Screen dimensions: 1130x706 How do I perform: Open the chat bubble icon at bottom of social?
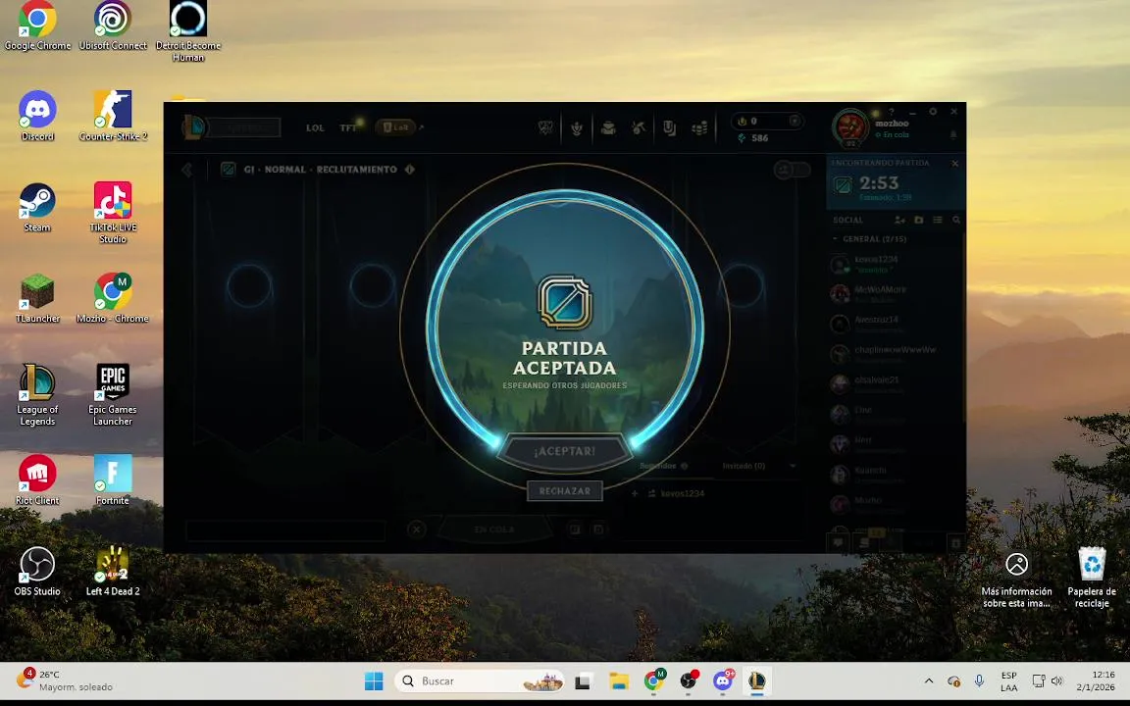[838, 542]
